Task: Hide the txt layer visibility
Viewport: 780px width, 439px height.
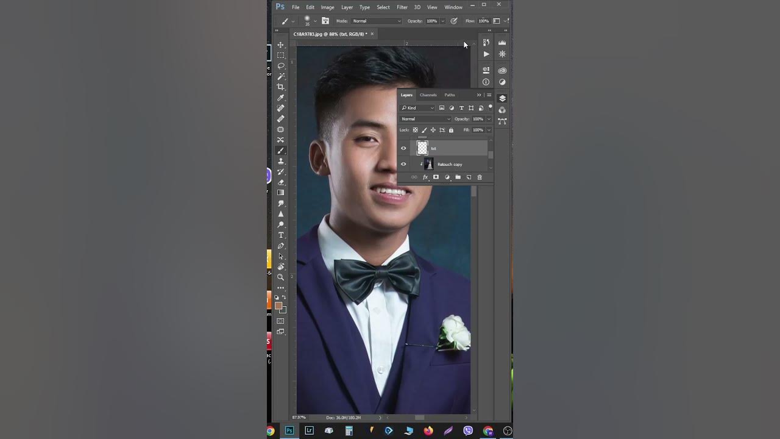Action: (403, 148)
